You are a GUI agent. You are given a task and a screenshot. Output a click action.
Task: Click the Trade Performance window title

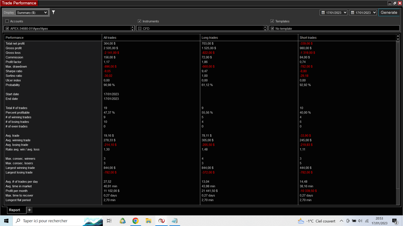[19, 3]
